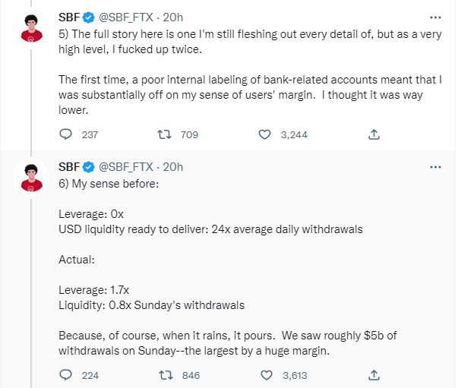
Task: Share the second tweet about leverage
Action: 374,374
